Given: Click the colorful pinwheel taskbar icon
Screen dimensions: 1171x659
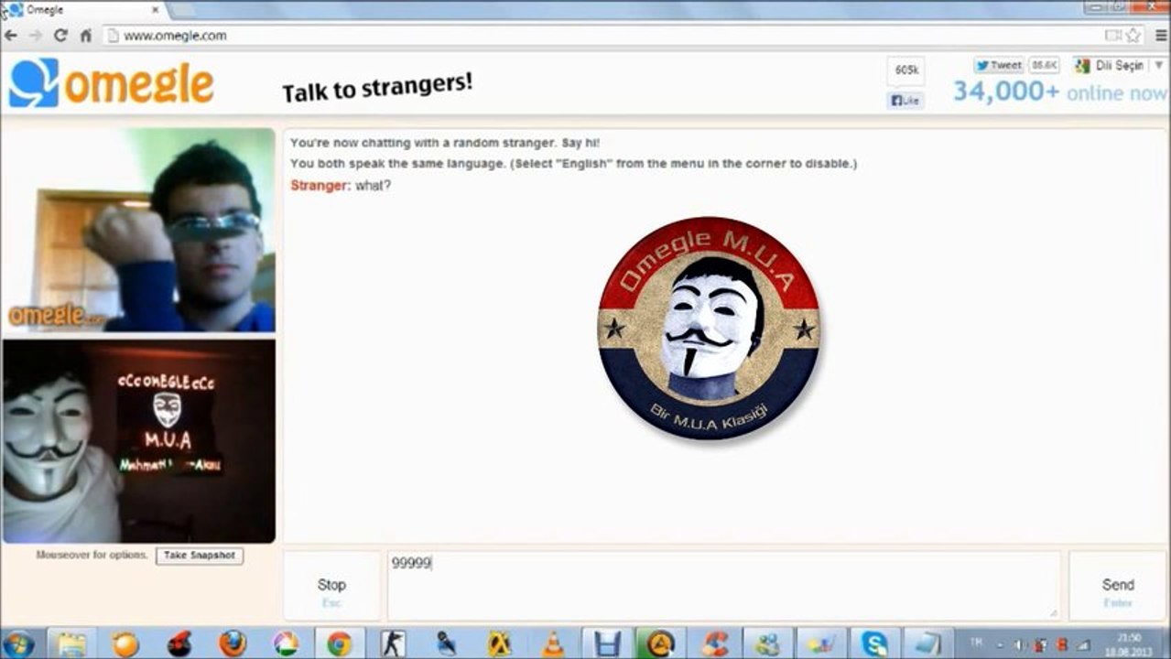Looking at the screenshot, I should (286, 644).
